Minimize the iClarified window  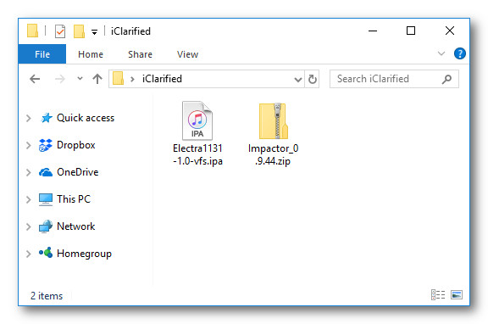tap(373, 31)
